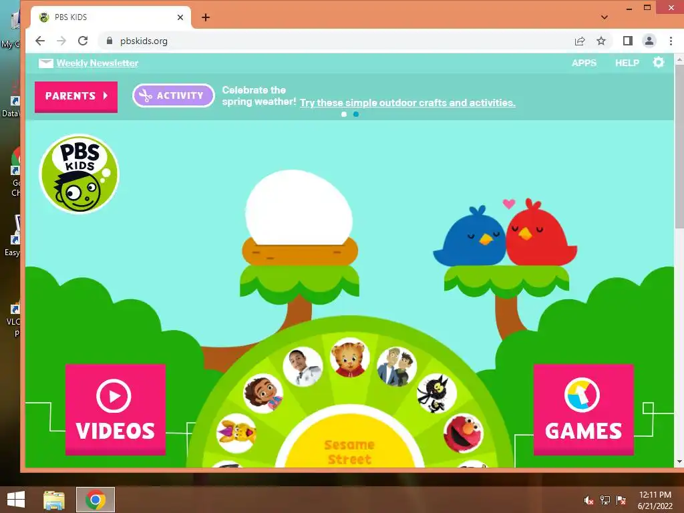
Task: Open the GAMES section
Action: tap(583, 409)
